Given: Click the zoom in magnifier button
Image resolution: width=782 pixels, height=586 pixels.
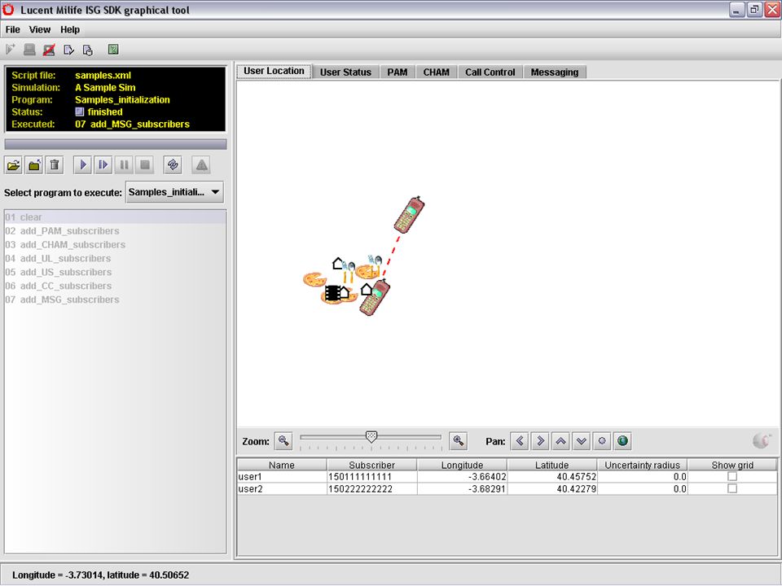Looking at the screenshot, I should click(458, 441).
